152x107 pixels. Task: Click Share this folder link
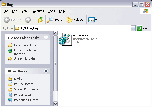coord(25,58)
